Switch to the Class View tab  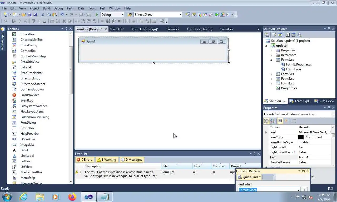[x=324, y=101]
